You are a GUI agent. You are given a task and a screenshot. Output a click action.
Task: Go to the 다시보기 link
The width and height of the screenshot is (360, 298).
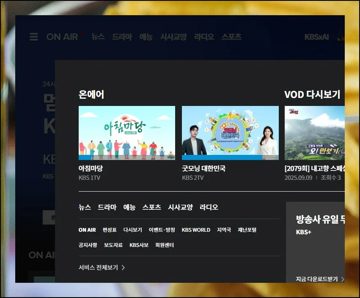pos(132,230)
